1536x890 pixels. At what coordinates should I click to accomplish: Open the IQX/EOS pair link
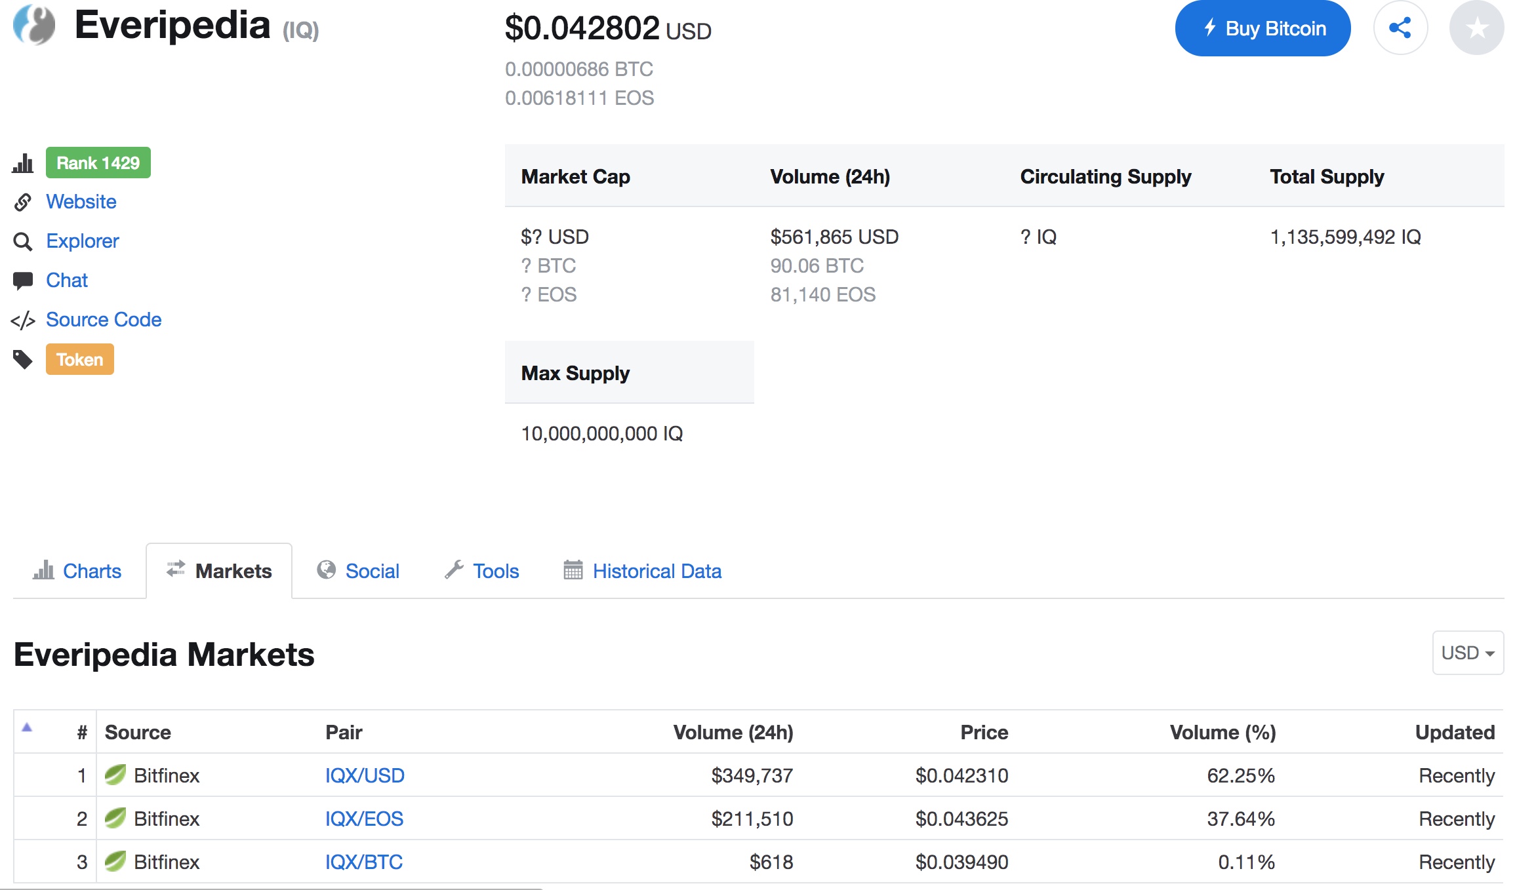pos(364,819)
